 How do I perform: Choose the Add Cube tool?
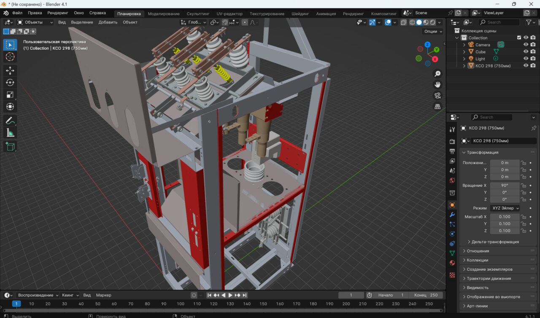10,147
